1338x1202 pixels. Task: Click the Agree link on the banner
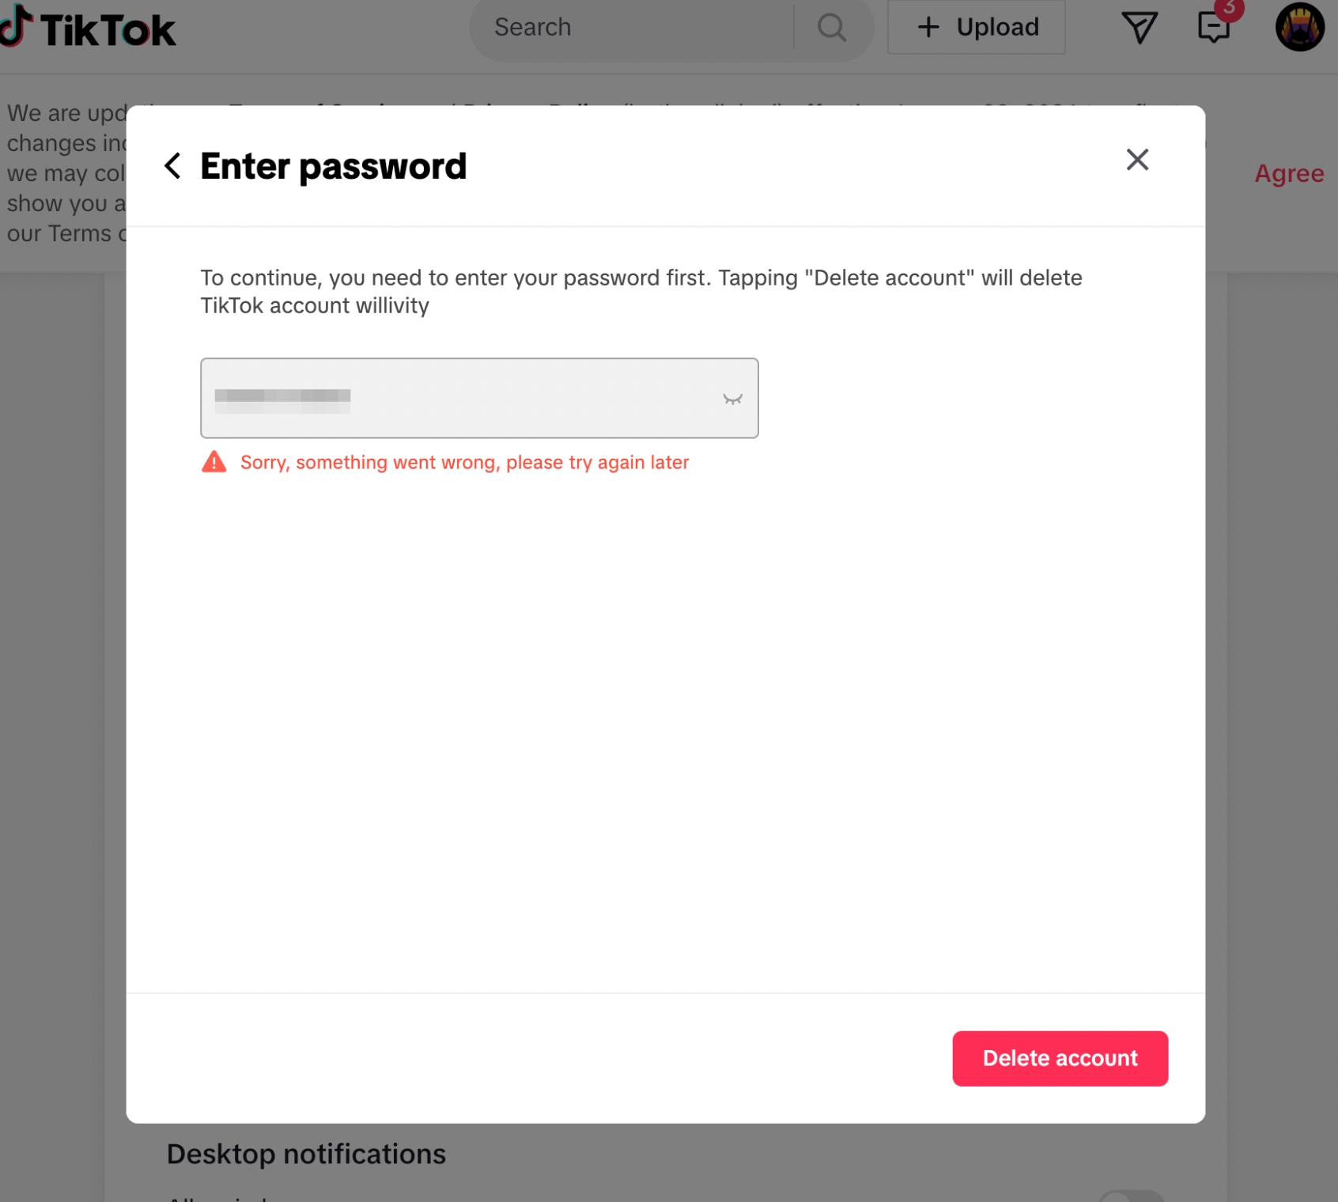click(1289, 173)
